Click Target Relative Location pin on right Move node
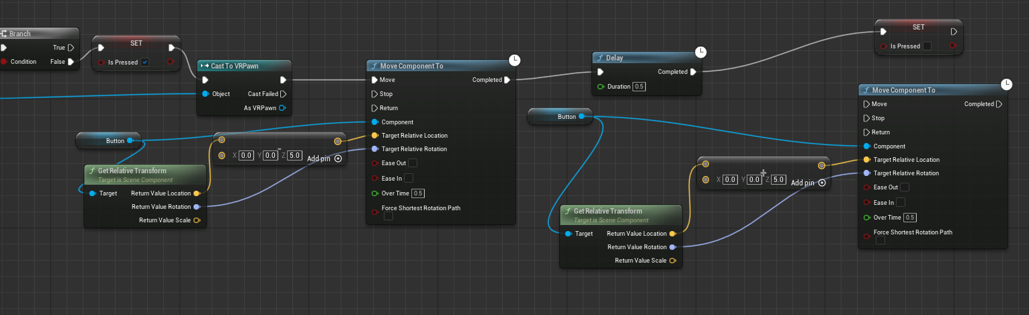The image size is (1029, 315). (866, 159)
